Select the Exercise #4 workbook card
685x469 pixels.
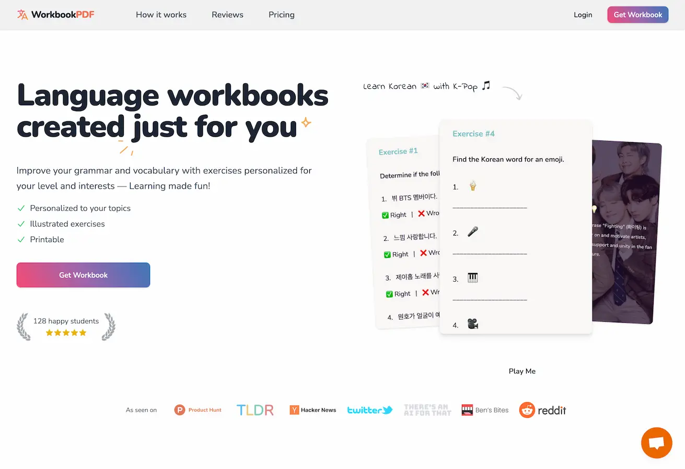pyautogui.click(x=516, y=227)
